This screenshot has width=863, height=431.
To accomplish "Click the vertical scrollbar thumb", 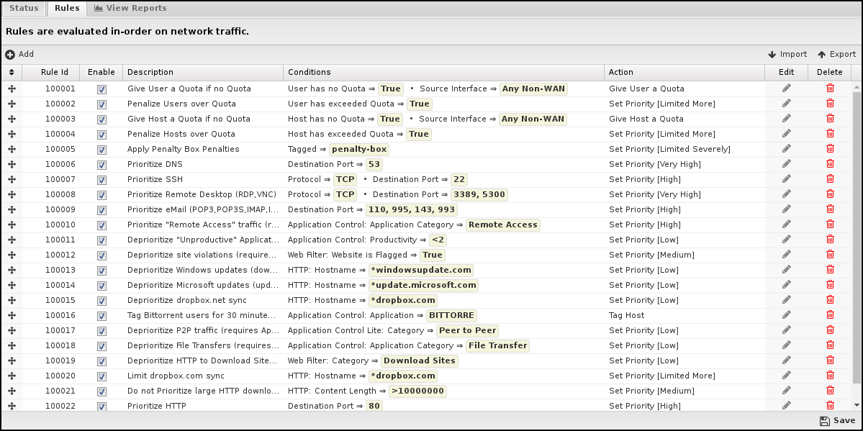I will [857, 237].
